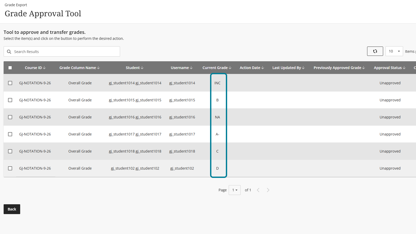Select checkbox for gj_student1017 row

pos(10,134)
